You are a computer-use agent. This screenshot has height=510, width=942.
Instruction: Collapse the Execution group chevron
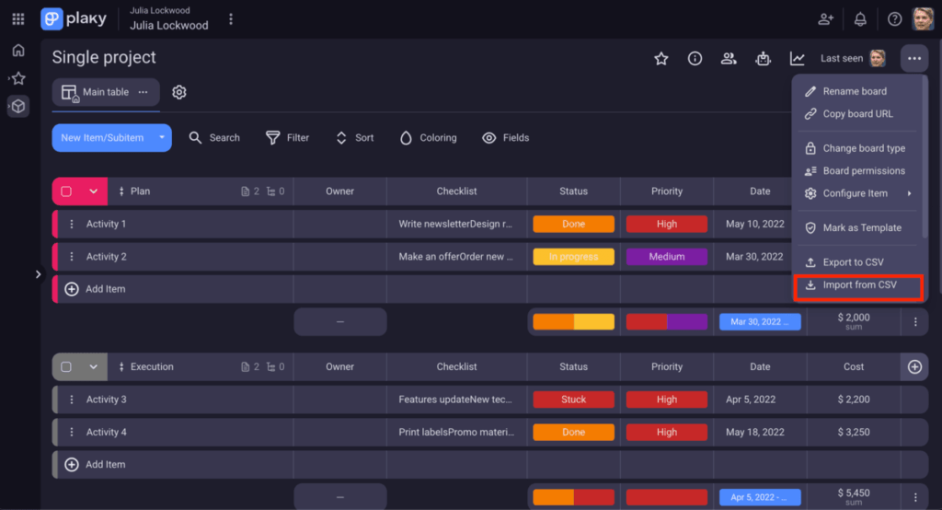tap(93, 367)
